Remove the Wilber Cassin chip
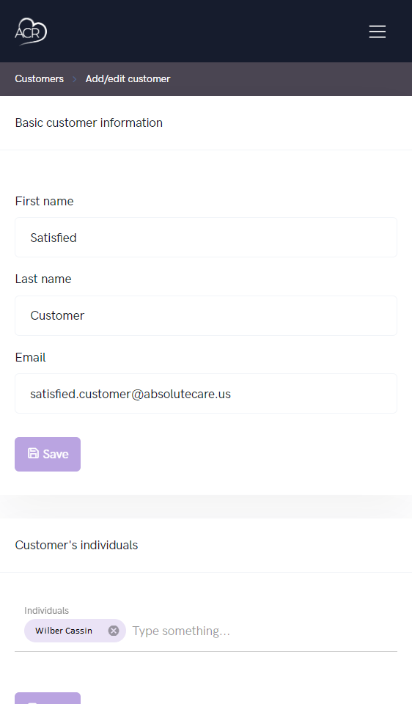Viewport: 412px width, 704px height. click(x=114, y=631)
